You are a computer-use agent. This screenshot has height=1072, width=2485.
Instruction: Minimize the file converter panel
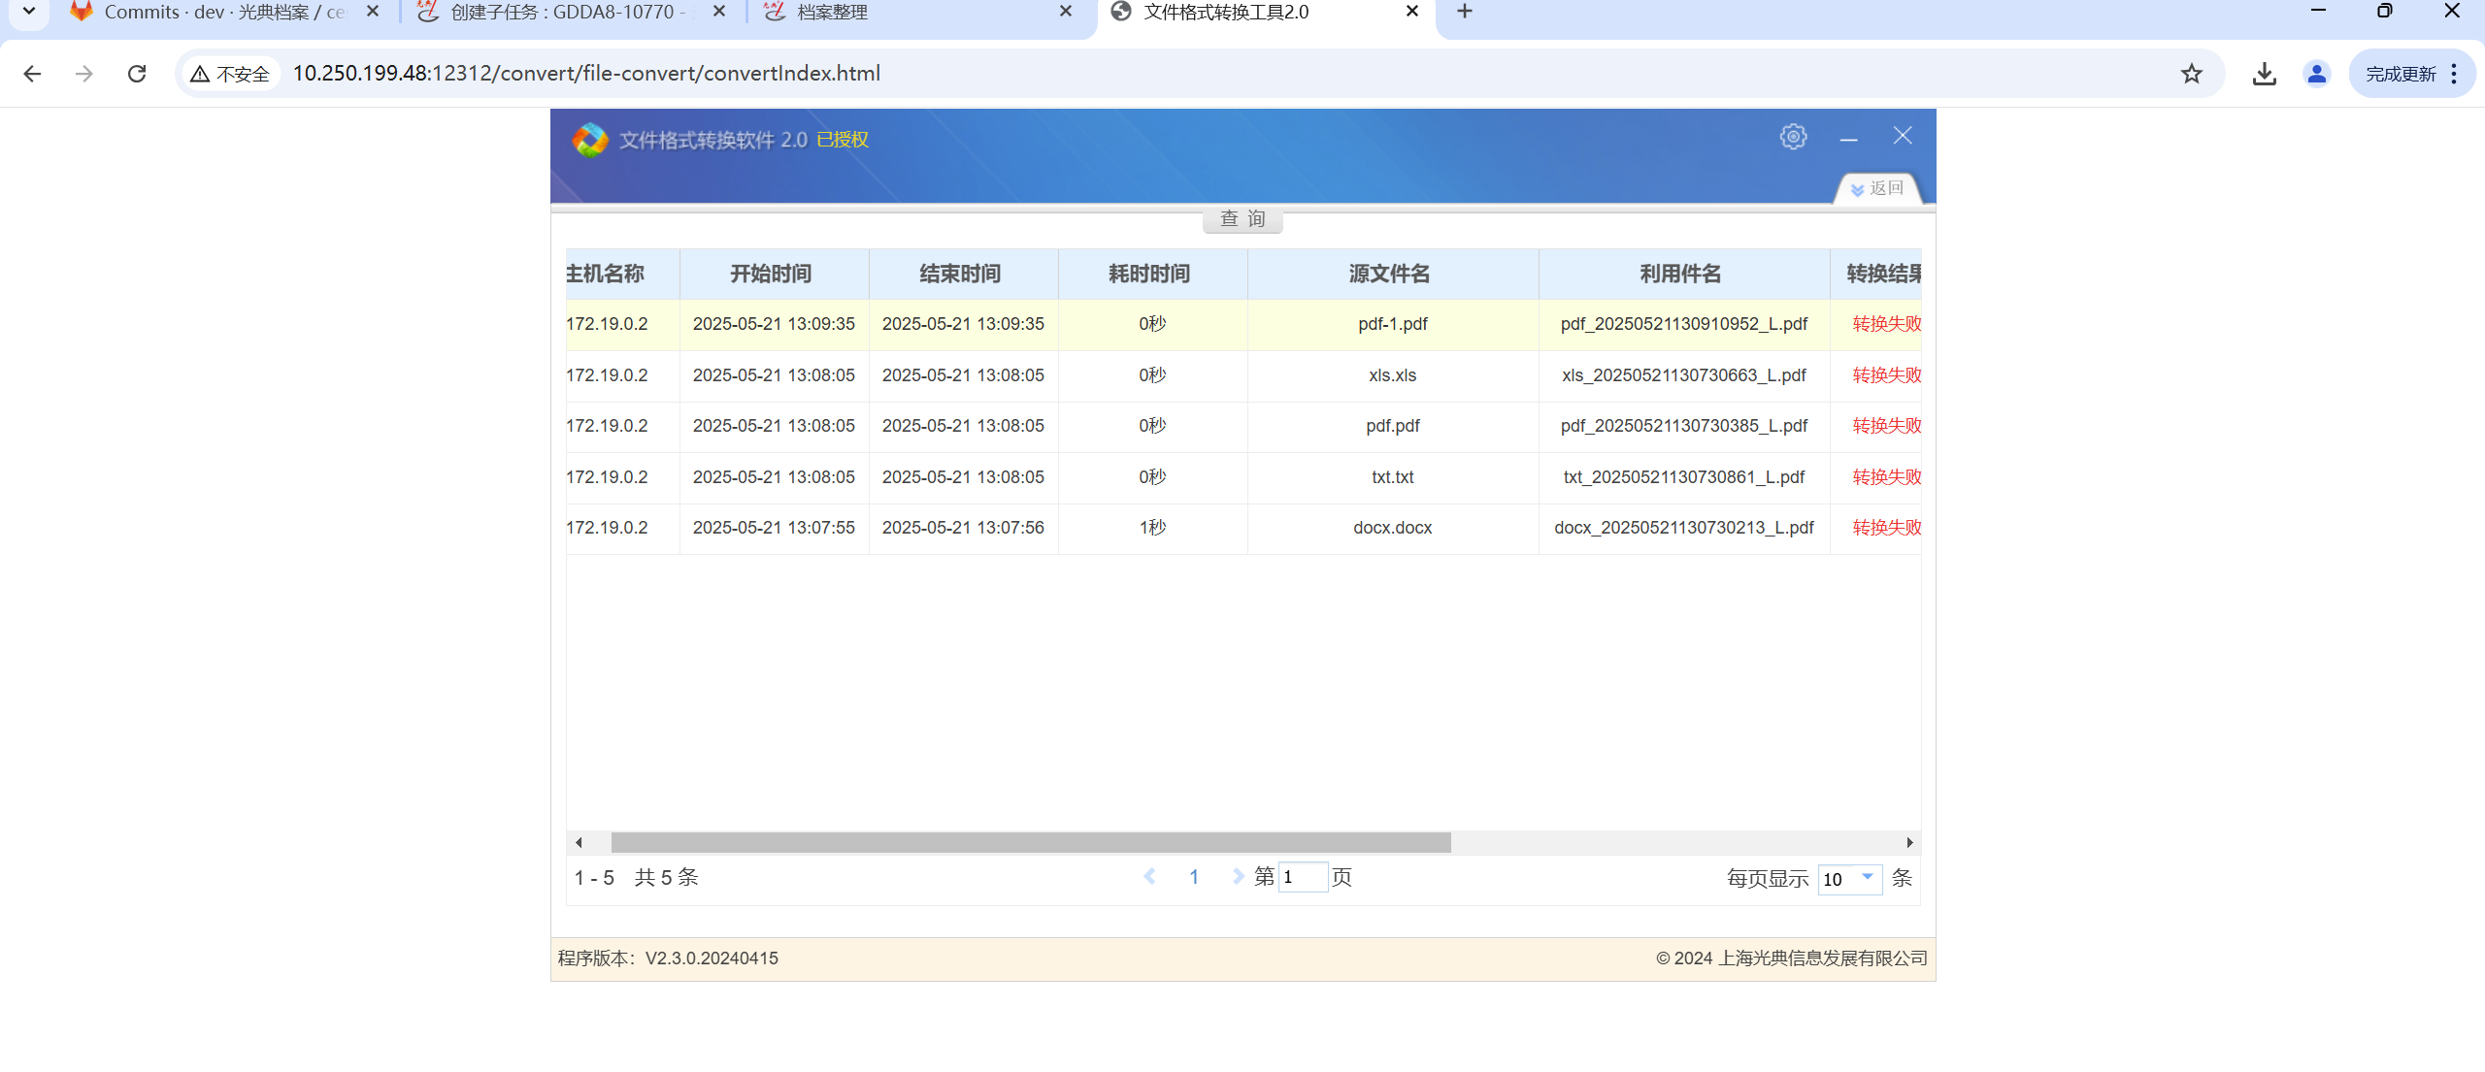coord(1848,140)
